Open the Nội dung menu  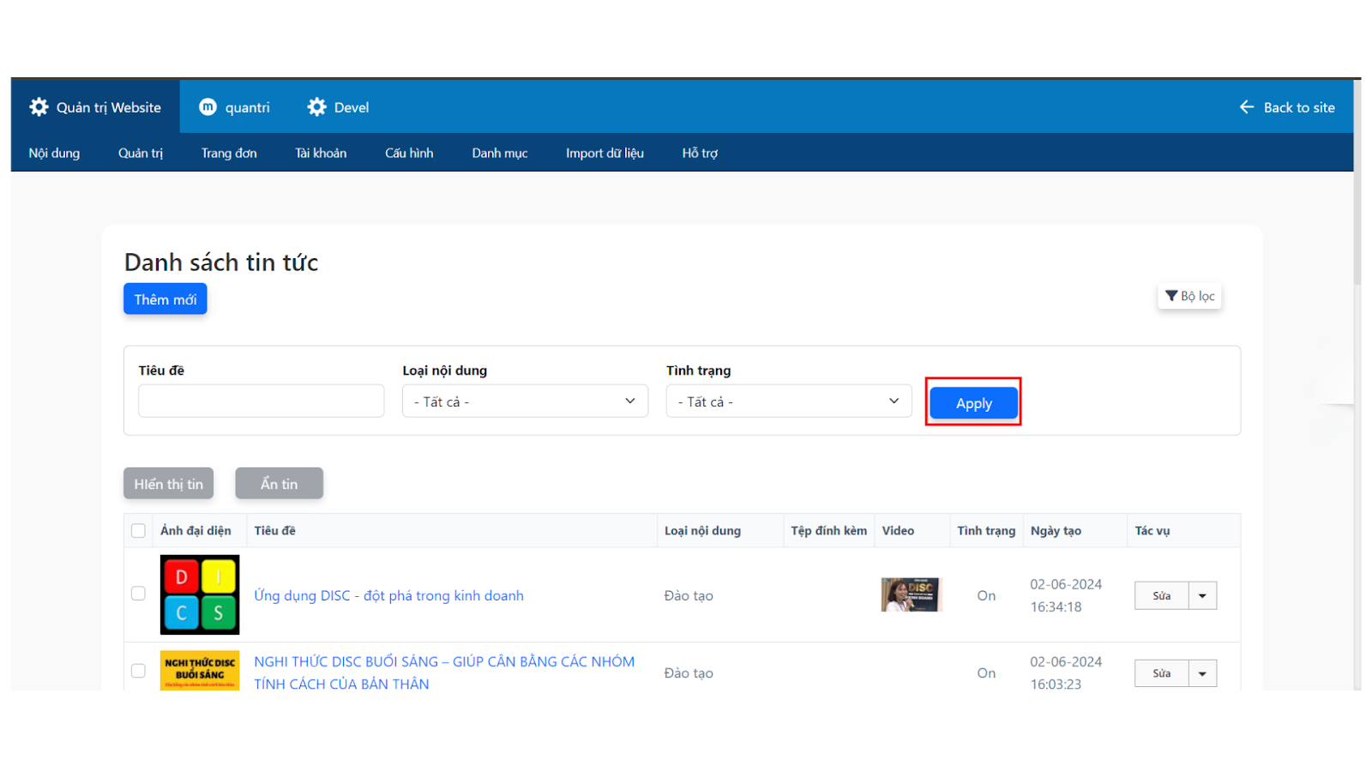tap(54, 153)
